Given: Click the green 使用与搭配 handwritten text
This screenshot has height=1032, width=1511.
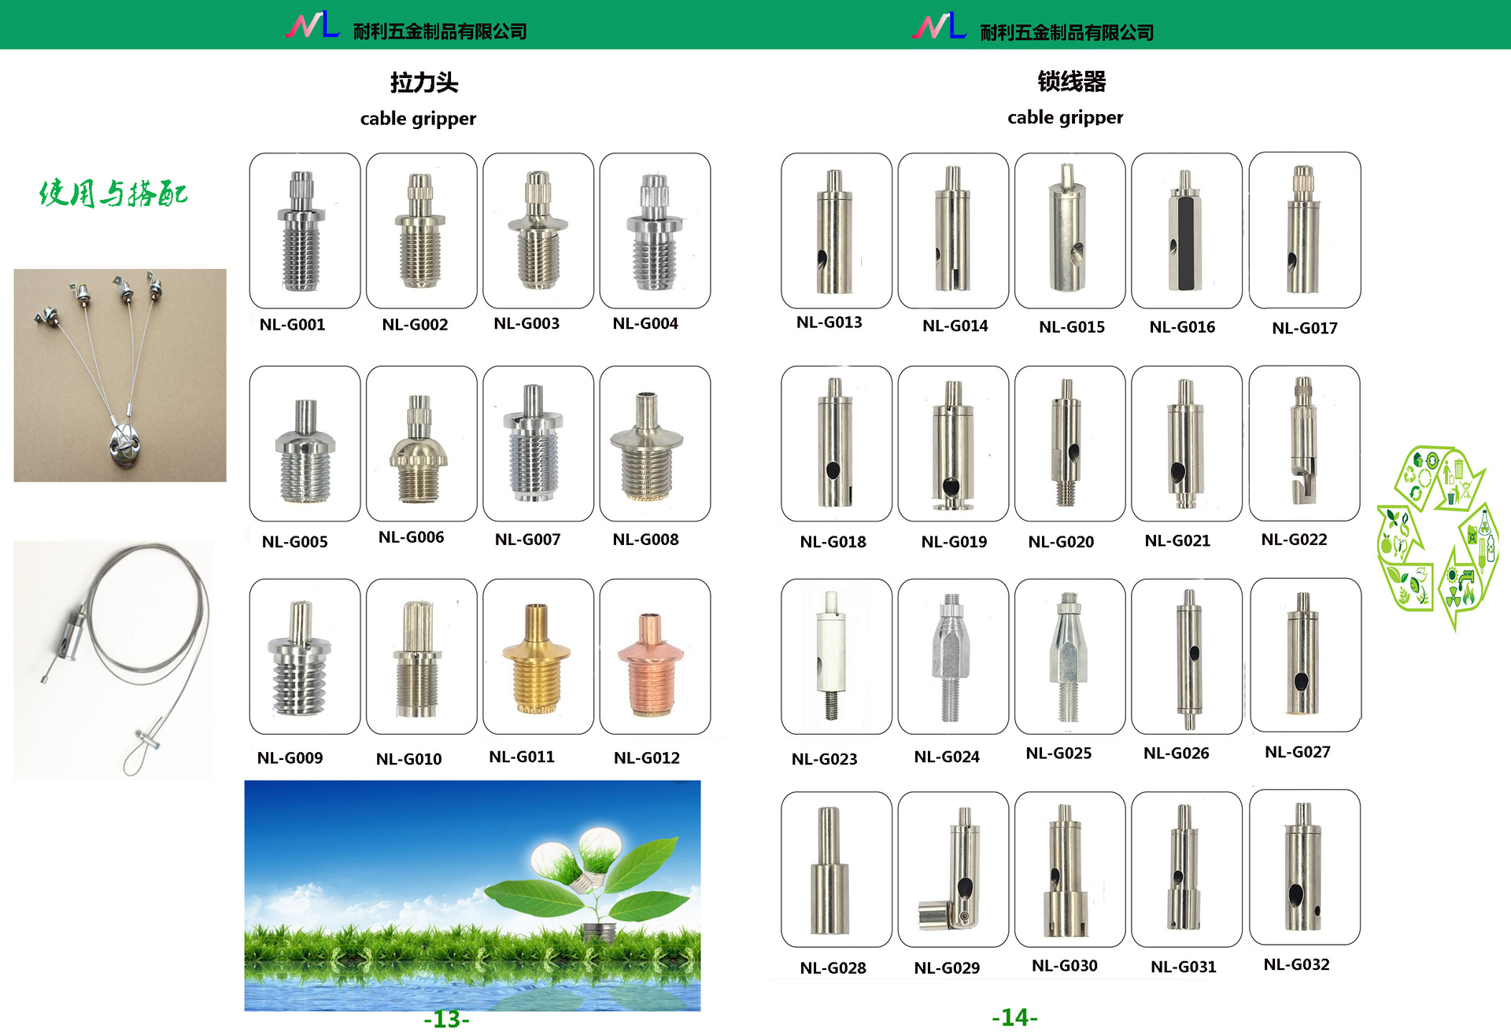Looking at the screenshot, I should (113, 193).
